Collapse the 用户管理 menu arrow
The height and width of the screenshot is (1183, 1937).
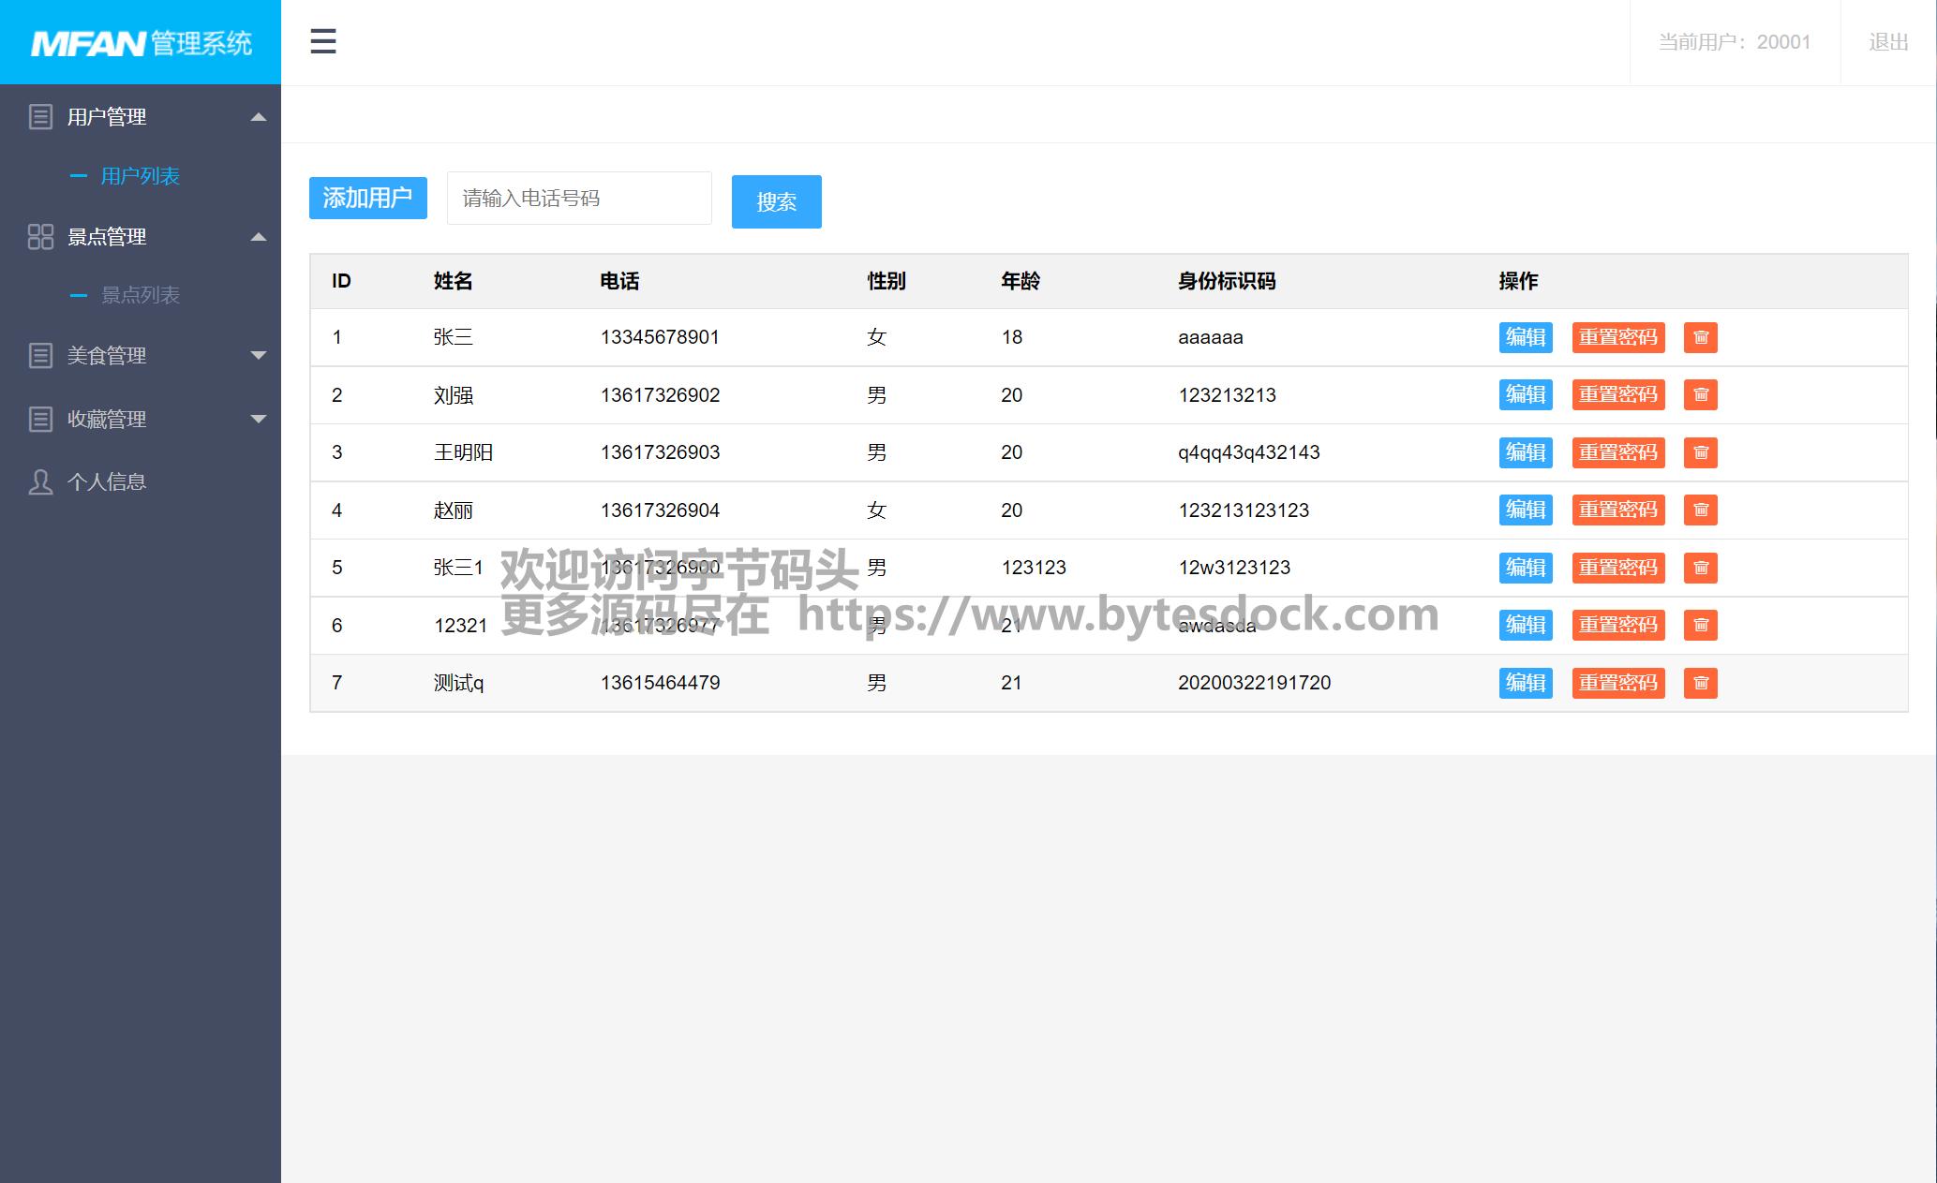259,117
